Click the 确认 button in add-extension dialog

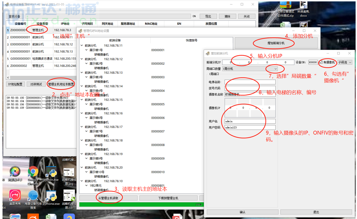pyautogui.click(x=242, y=212)
